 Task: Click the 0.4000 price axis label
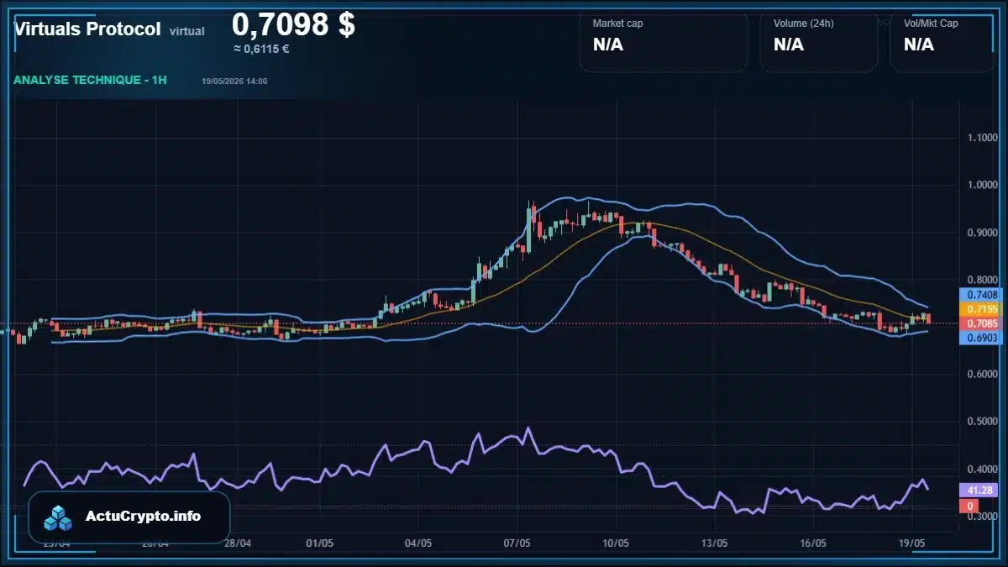(x=981, y=470)
